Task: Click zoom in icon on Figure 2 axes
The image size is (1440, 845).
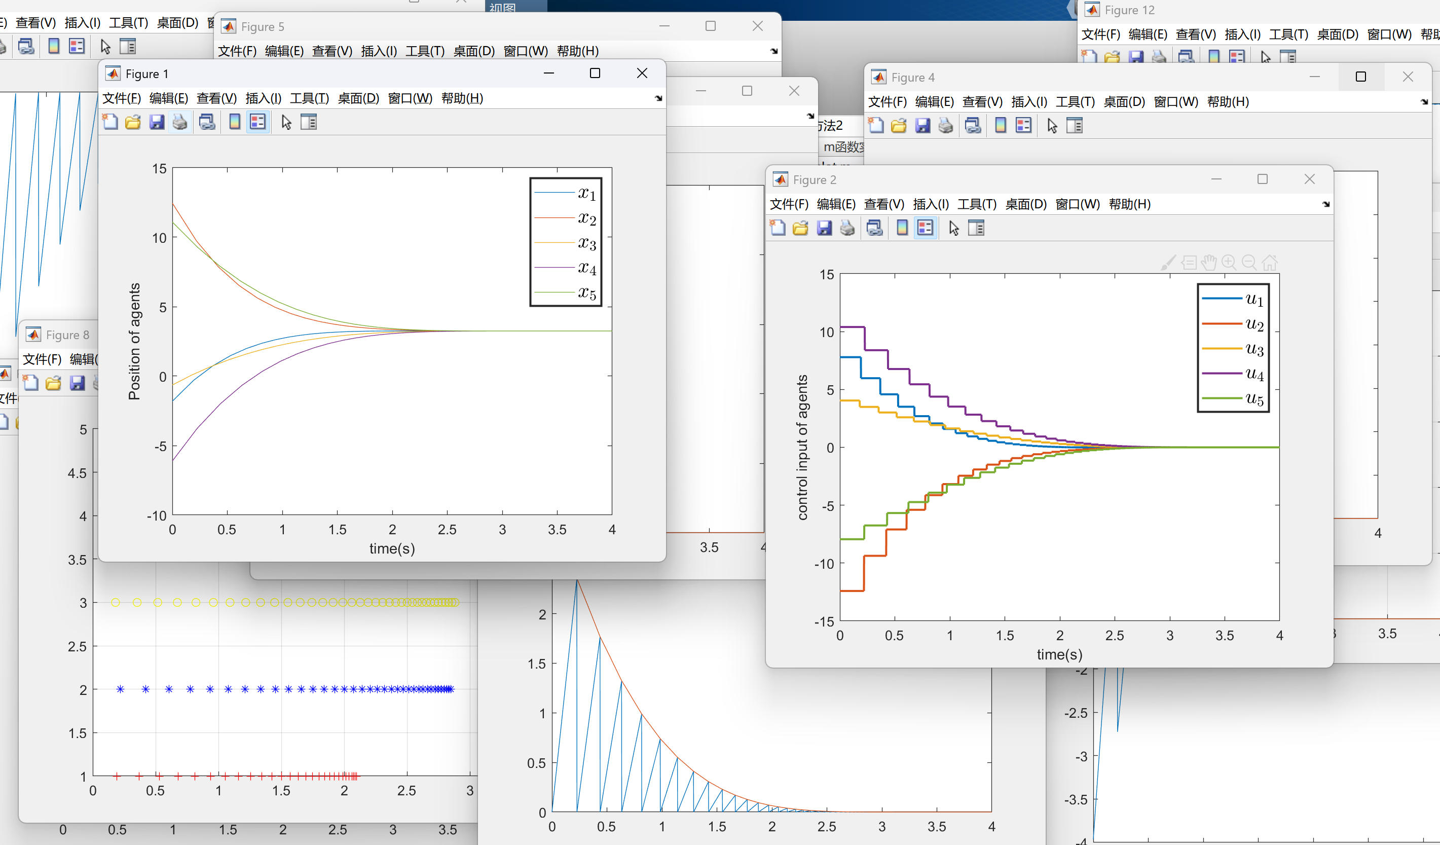Action: coord(1229,262)
